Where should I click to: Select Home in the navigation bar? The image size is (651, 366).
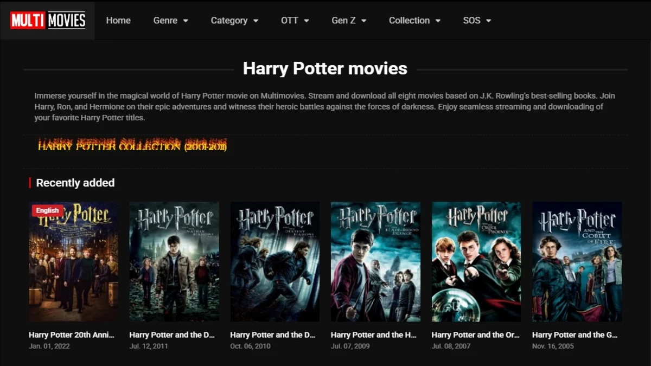[118, 21]
